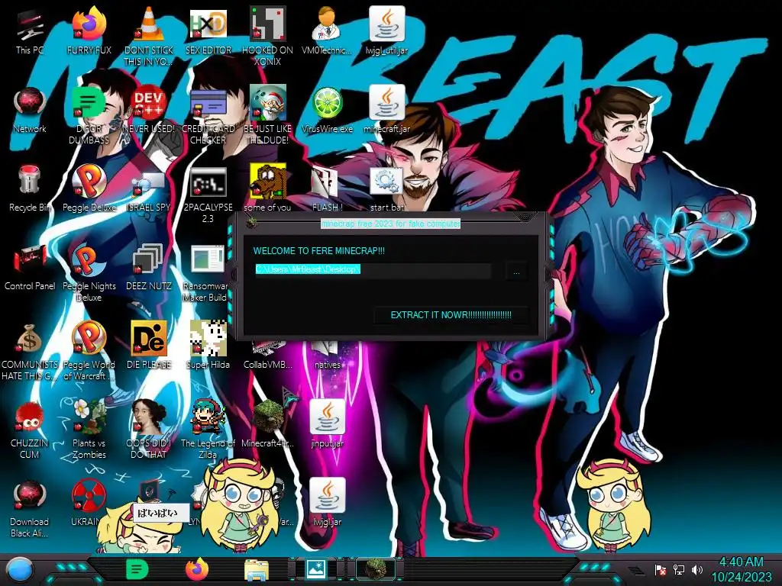Open the Action Center flag tray icon
This screenshot has height=586, width=782.
(661, 570)
